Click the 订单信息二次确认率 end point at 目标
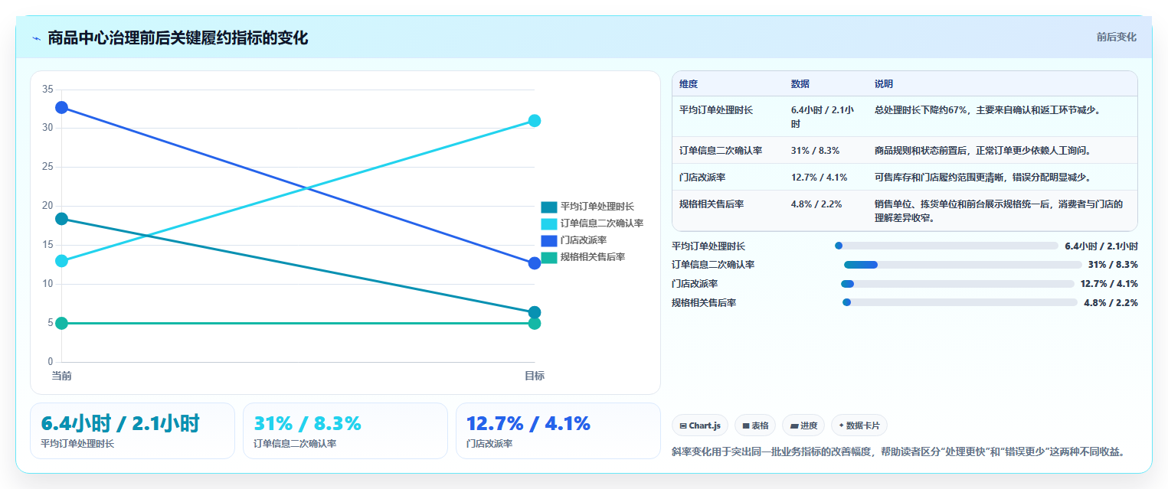This screenshot has width=1168, height=489. click(x=535, y=121)
